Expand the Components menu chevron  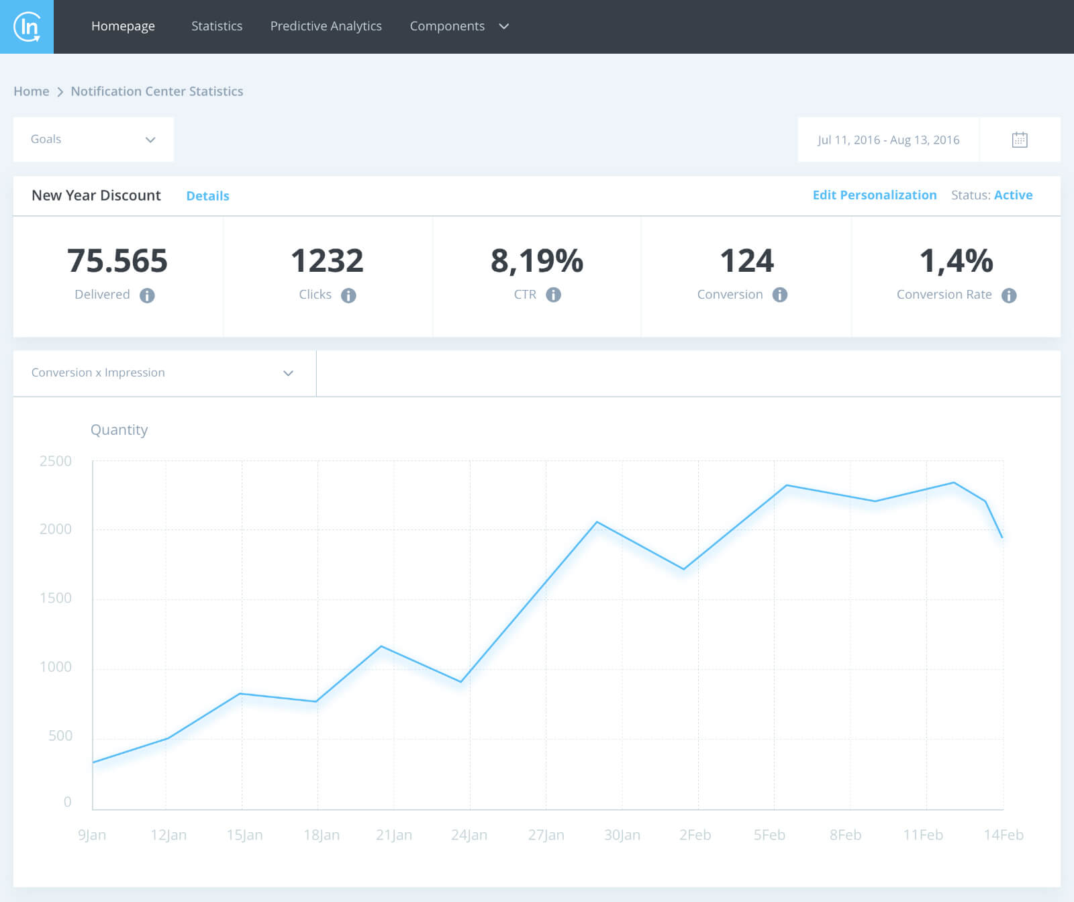pos(504,26)
